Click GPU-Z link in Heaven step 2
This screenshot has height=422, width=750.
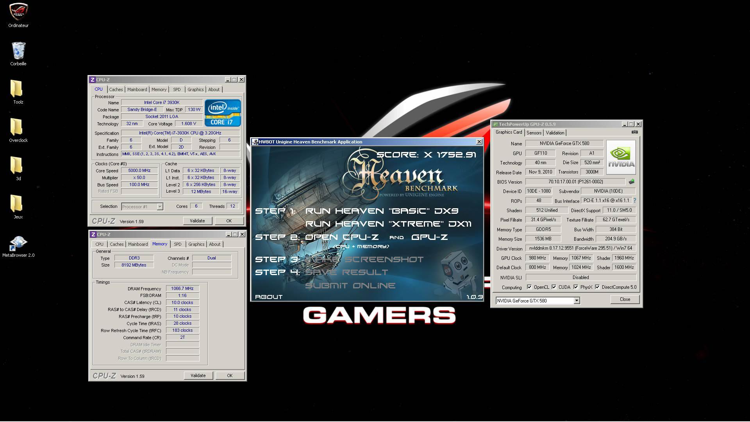[x=429, y=237]
